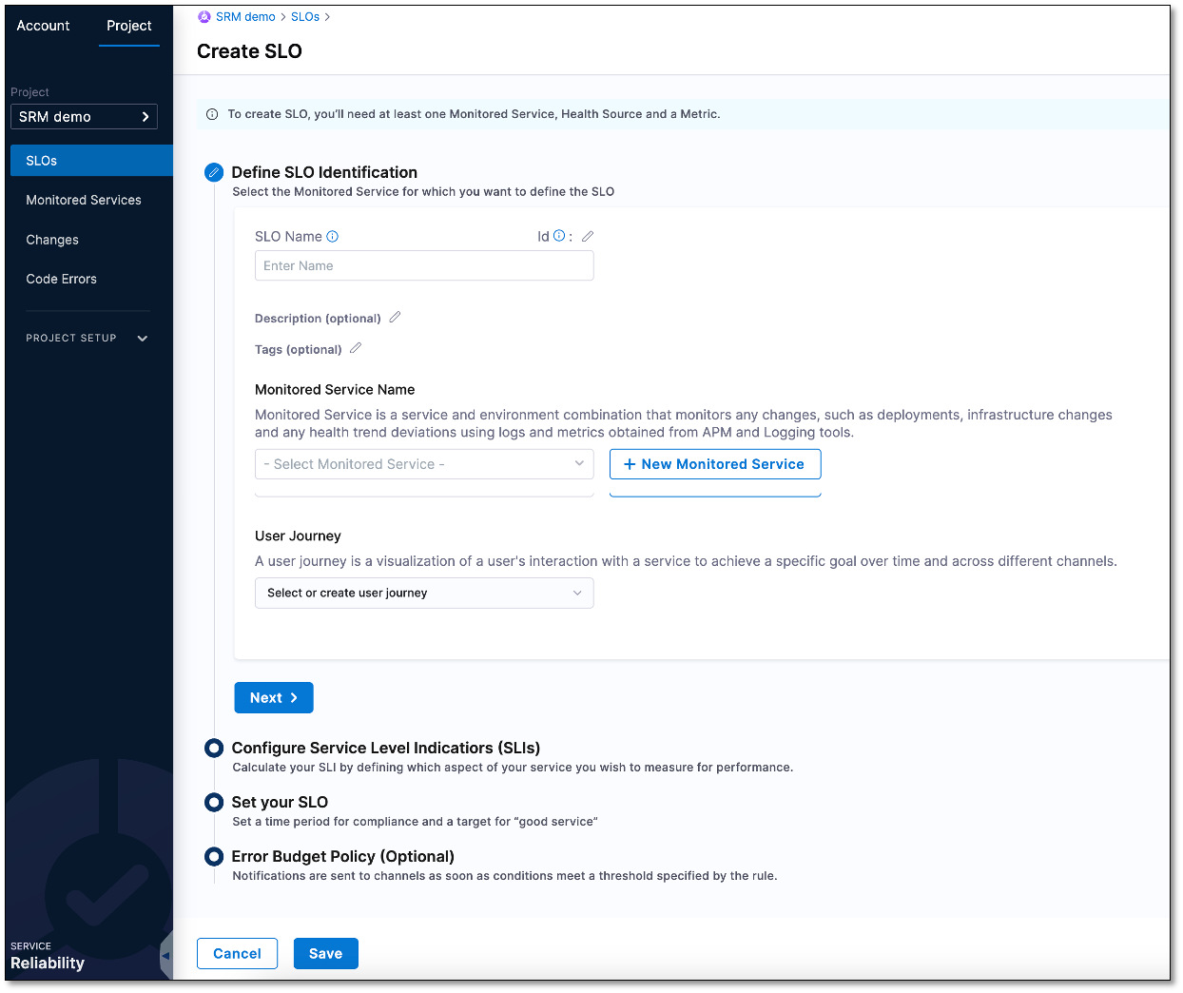Select the Configure Service Level Indications step circle
This screenshot has height=993, width=1183.
(x=213, y=748)
